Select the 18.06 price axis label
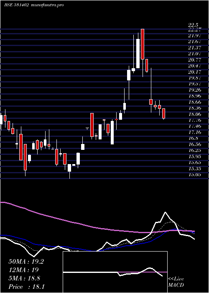 pyautogui.click(x=195, y=114)
